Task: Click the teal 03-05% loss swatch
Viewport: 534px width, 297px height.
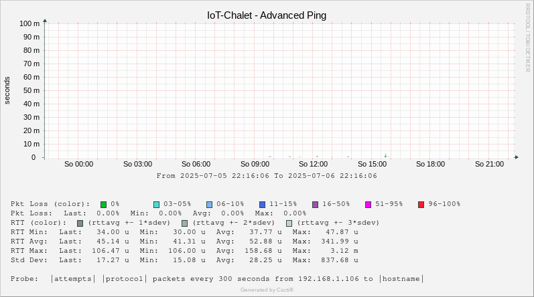Action: coord(156,205)
